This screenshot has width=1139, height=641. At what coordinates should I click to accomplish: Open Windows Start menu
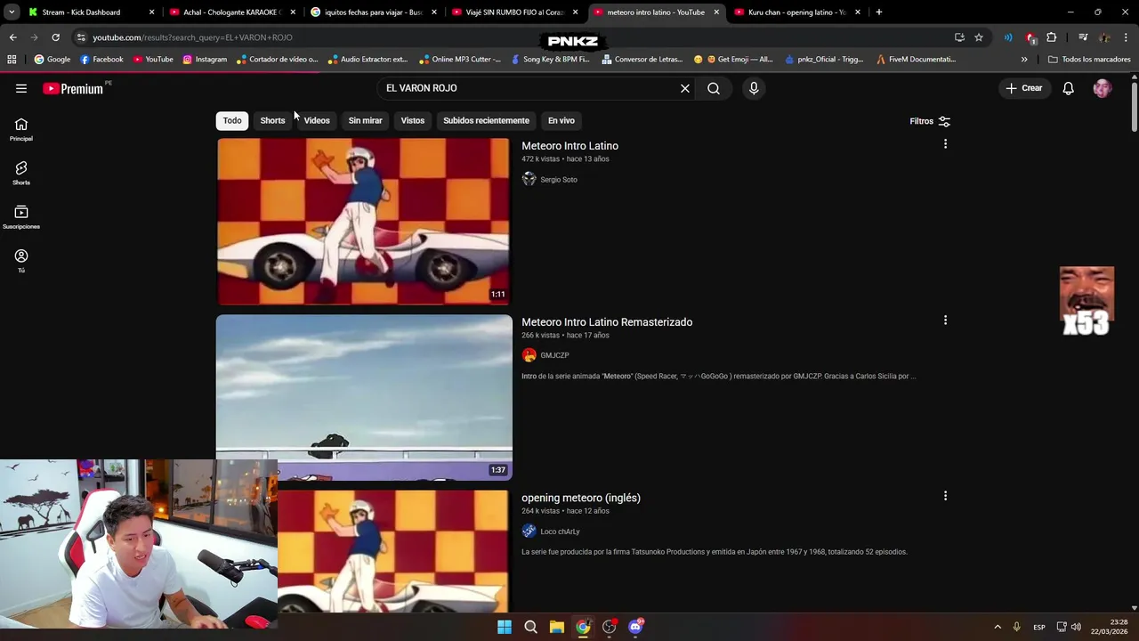tap(505, 627)
